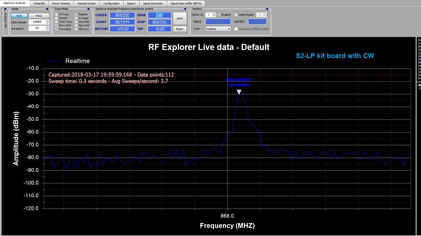The width and height of the screenshot is (421, 236).
Task: Open the Track dropdown in Markers
Action: pyautogui.click(x=218, y=29)
